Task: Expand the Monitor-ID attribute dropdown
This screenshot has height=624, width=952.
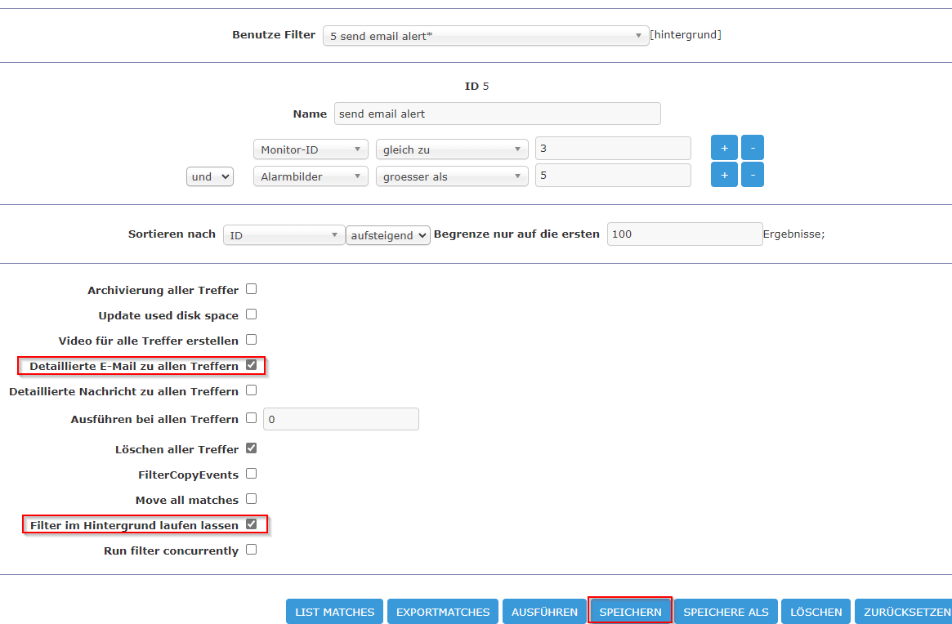Action: pyautogui.click(x=311, y=149)
